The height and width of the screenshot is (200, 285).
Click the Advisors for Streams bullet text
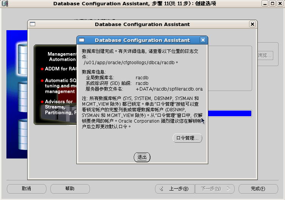click(x=61, y=107)
